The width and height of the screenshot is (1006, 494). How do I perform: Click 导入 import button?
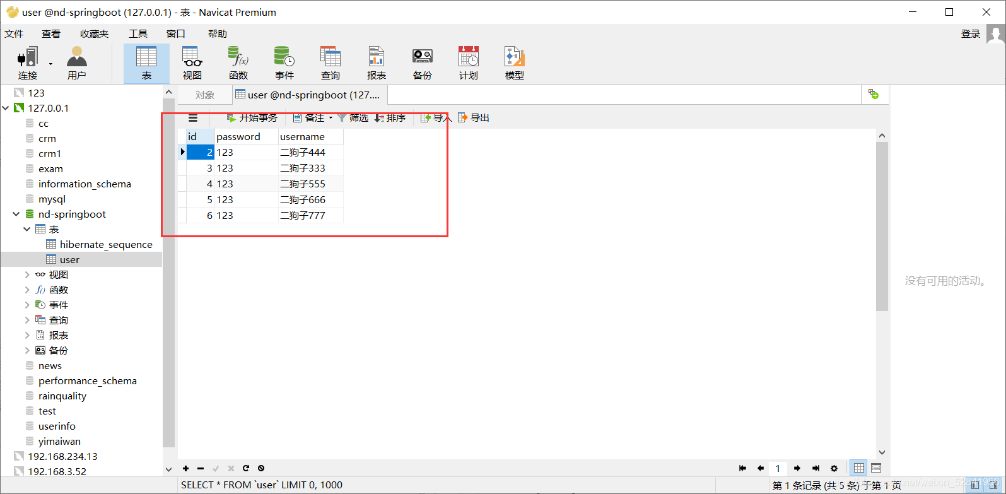point(436,118)
